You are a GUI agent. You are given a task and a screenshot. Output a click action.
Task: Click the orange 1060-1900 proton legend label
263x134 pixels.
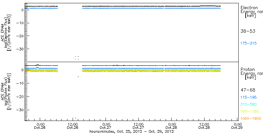coord(251,118)
